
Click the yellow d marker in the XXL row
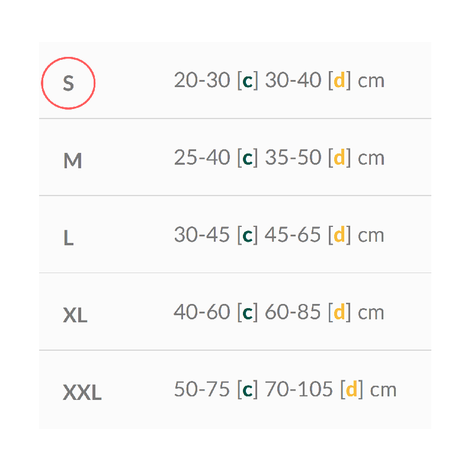point(351,390)
